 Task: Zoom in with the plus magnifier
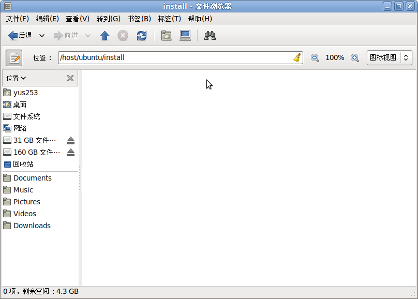[355, 57]
